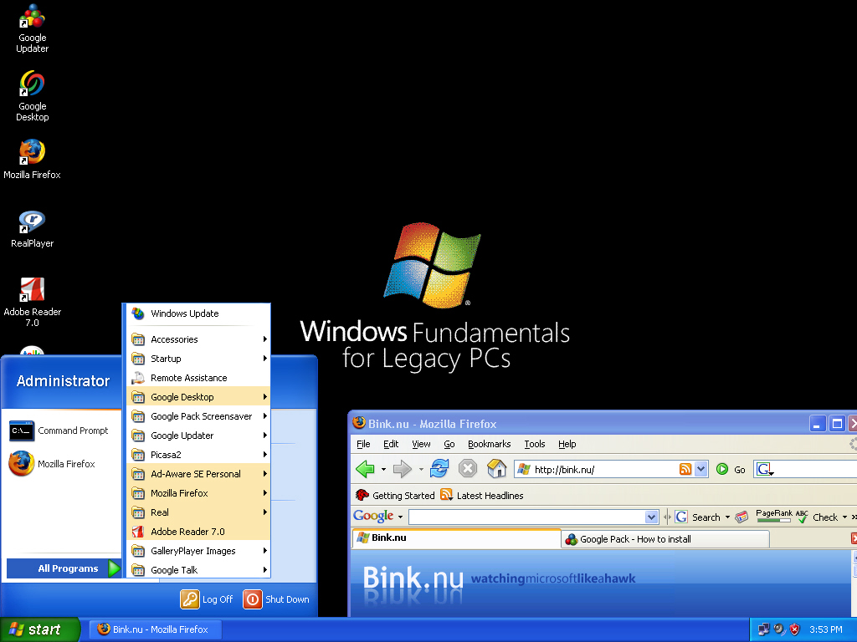Open Google Desktop shortcut on desktop
The height and width of the screenshot is (642, 857).
(x=32, y=85)
